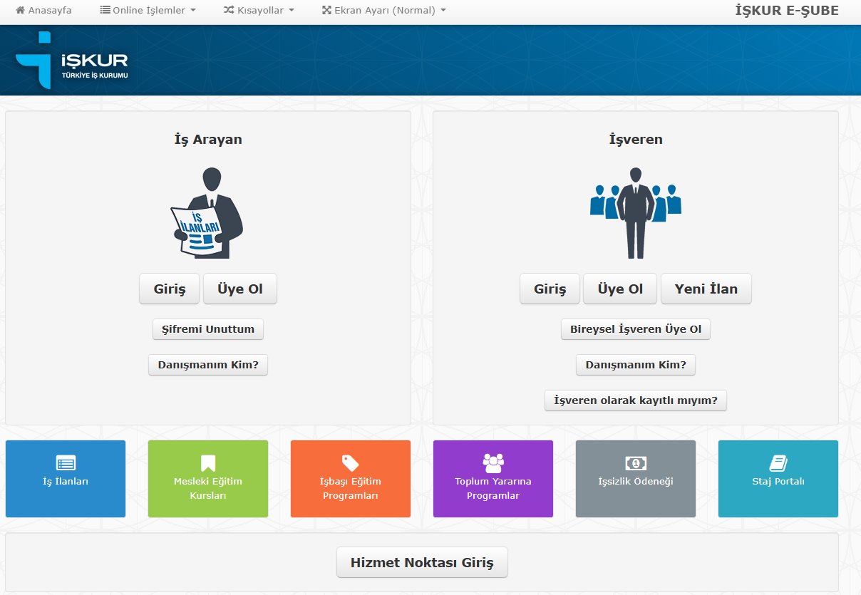Click the job seeker newspaper illustration
The width and height of the screenshot is (861, 595).
[207, 212]
